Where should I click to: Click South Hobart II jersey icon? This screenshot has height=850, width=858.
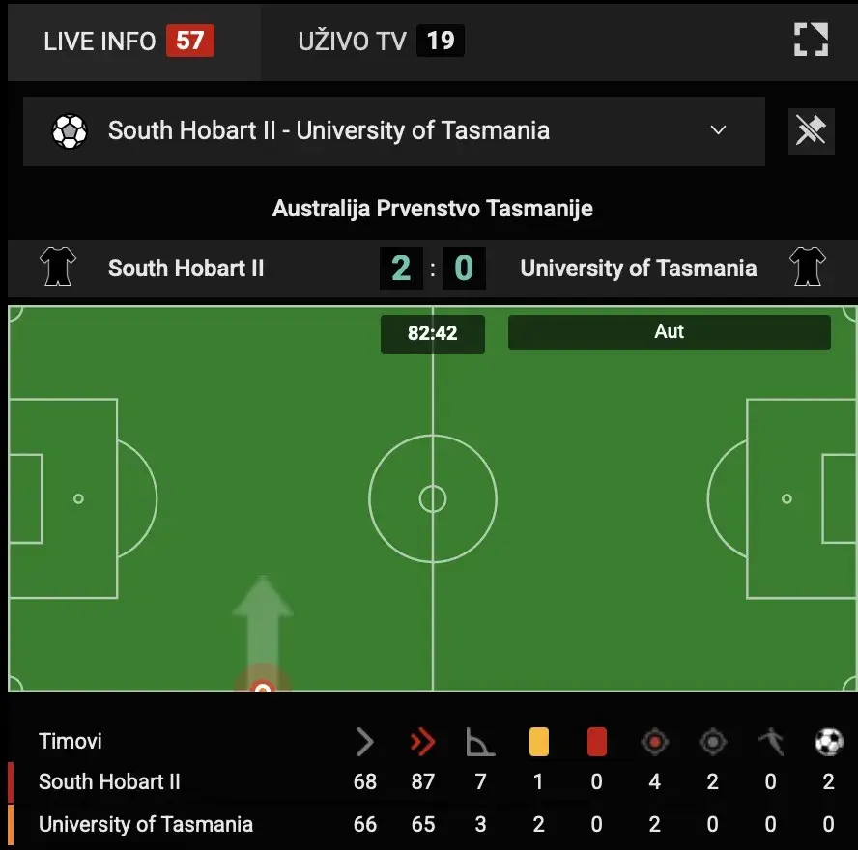click(x=58, y=268)
